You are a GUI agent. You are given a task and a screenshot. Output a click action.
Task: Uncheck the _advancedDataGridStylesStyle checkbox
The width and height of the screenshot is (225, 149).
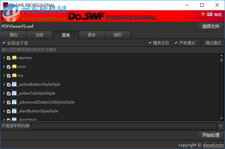pos(9,103)
